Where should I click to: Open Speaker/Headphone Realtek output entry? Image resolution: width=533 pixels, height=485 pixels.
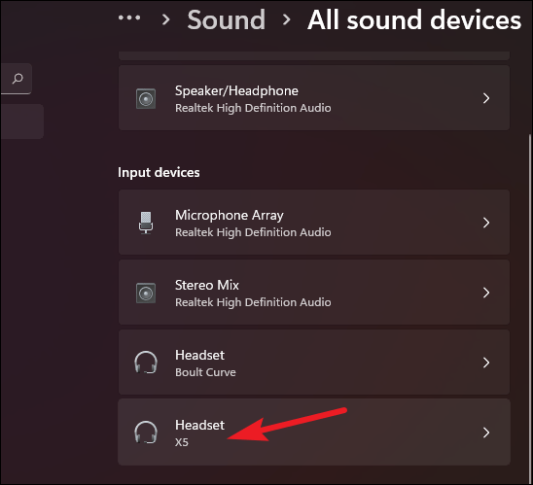pyautogui.click(x=314, y=98)
